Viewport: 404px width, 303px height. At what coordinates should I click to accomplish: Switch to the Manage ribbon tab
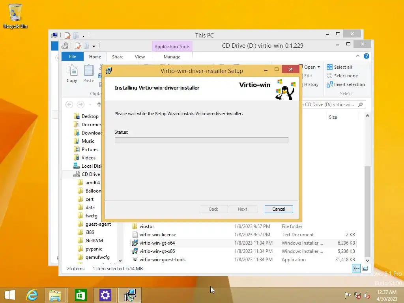point(172,57)
